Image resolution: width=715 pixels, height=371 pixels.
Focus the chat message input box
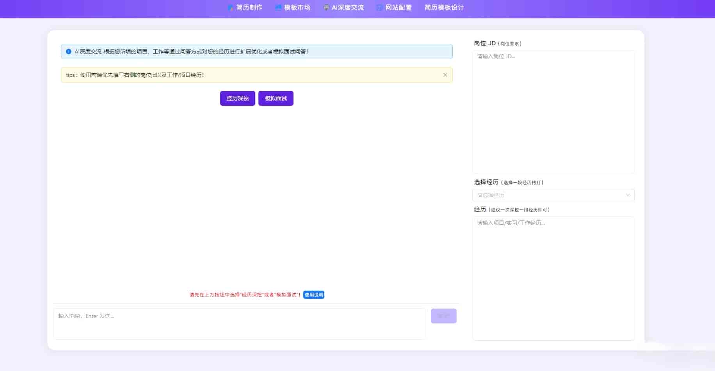click(x=239, y=324)
